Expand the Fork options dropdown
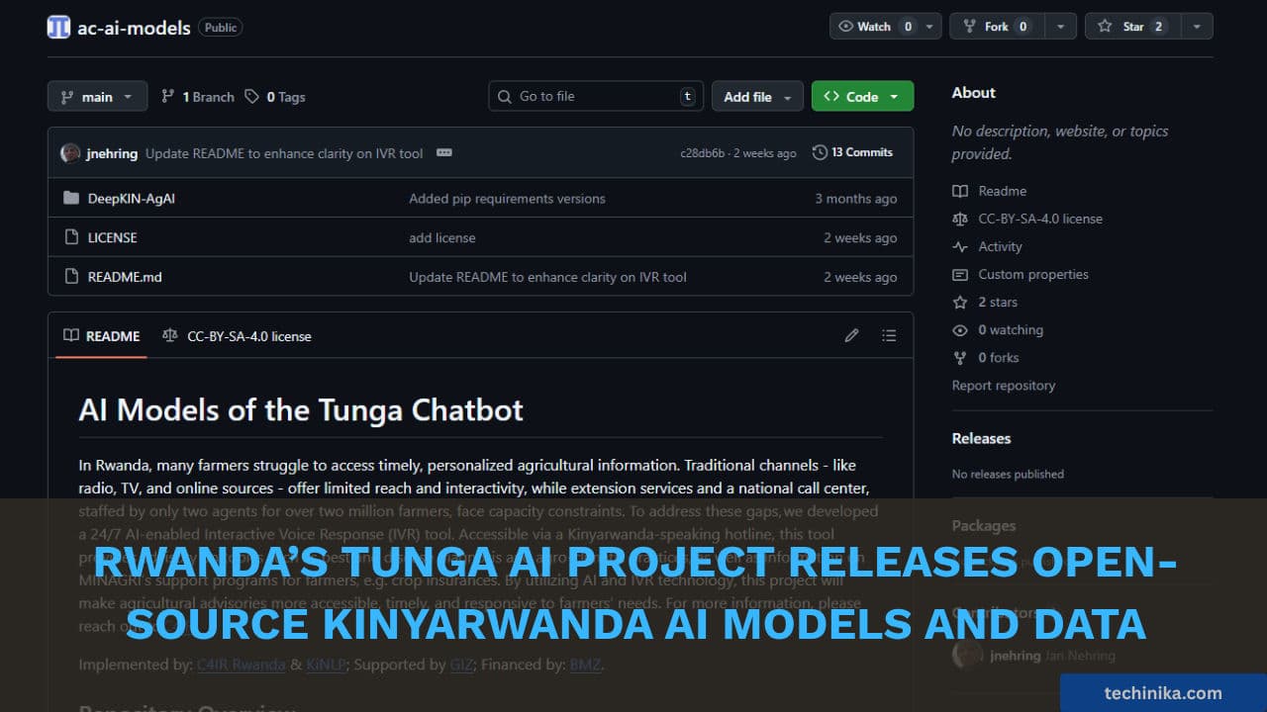The height and width of the screenshot is (712, 1267). coord(1061,27)
